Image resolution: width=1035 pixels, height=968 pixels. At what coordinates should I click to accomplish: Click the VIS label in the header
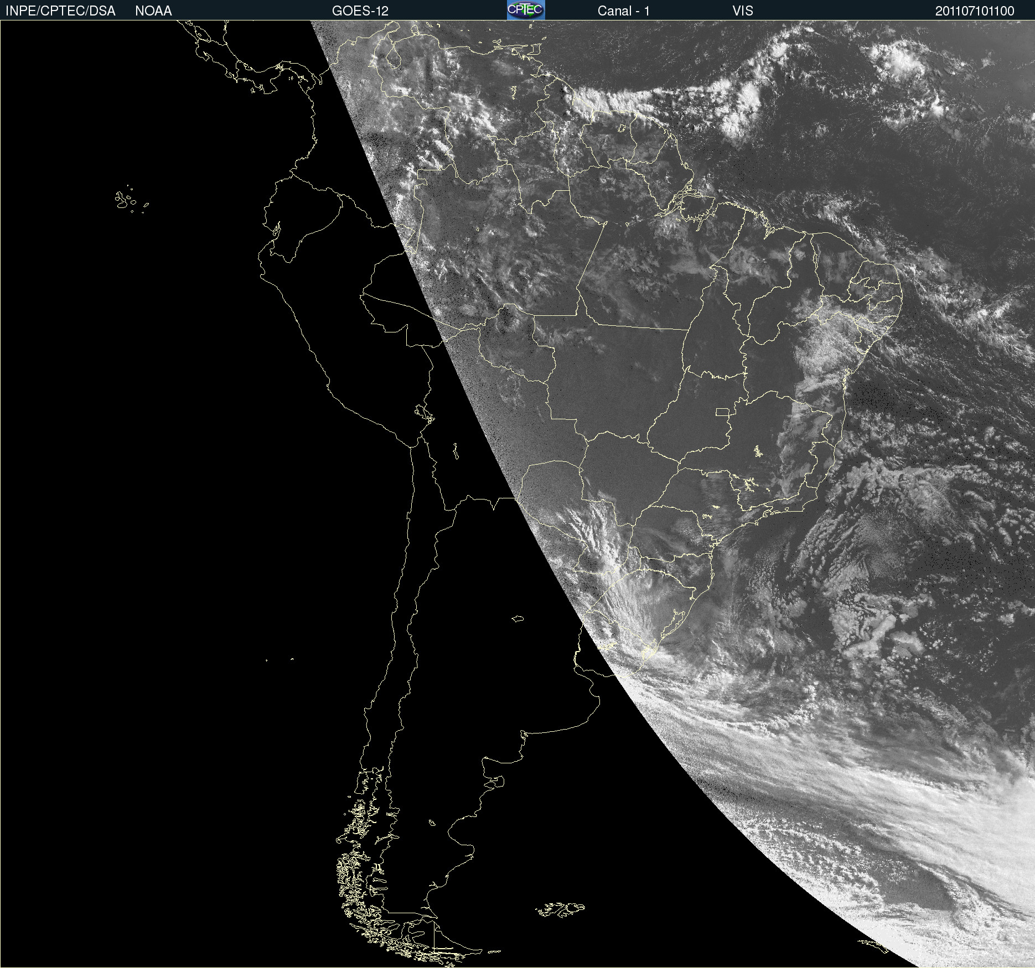pyautogui.click(x=743, y=11)
